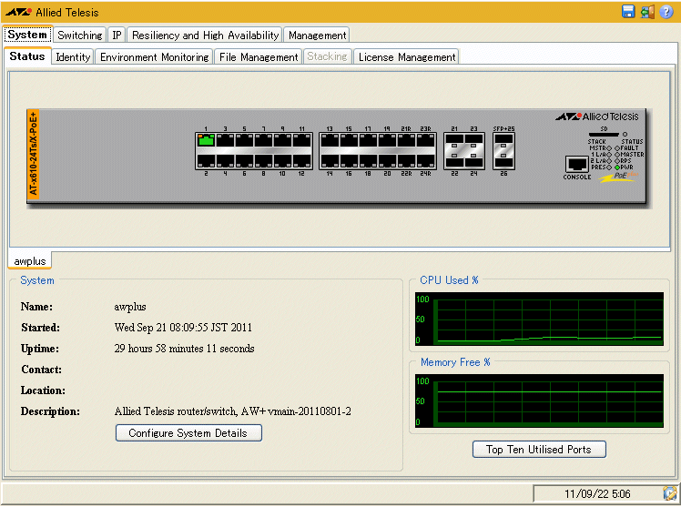
Task: Select port 14 on the switch image
Action: [330, 161]
